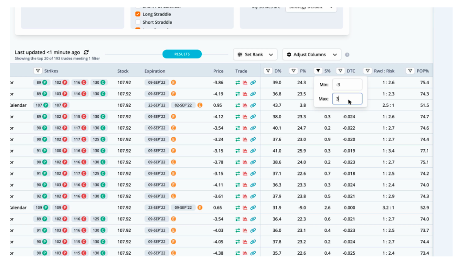
Task: Open the F% column filter icon
Action: [x=293, y=71]
